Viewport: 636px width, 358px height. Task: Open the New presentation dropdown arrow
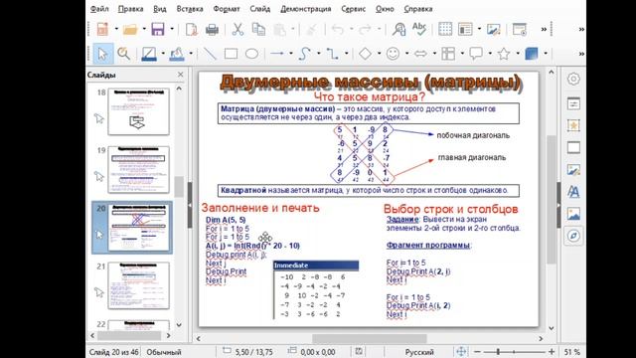pos(116,29)
